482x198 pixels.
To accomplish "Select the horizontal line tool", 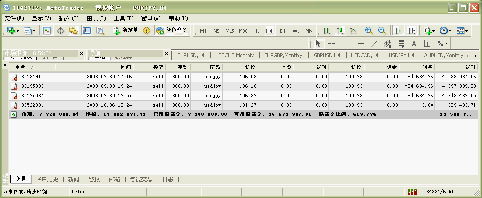I will (361, 43).
